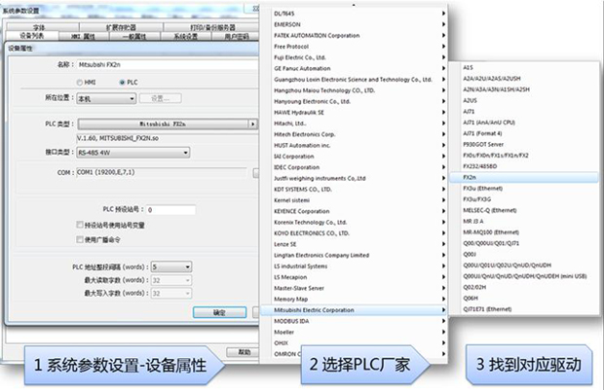Select the FX0s/FX0n/FX1s/FX1n/FX2 driver
This screenshot has width=604, height=390.
pos(524,156)
